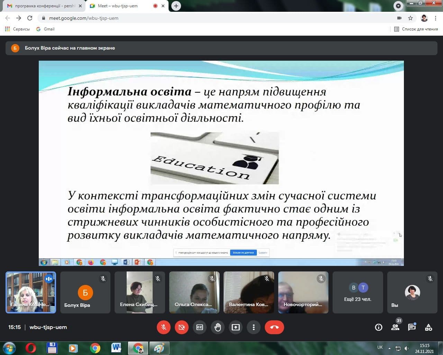The width and height of the screenshot is (443, 355).
Task: Bookmark this page with the star
Action: (x=410, y=18)
